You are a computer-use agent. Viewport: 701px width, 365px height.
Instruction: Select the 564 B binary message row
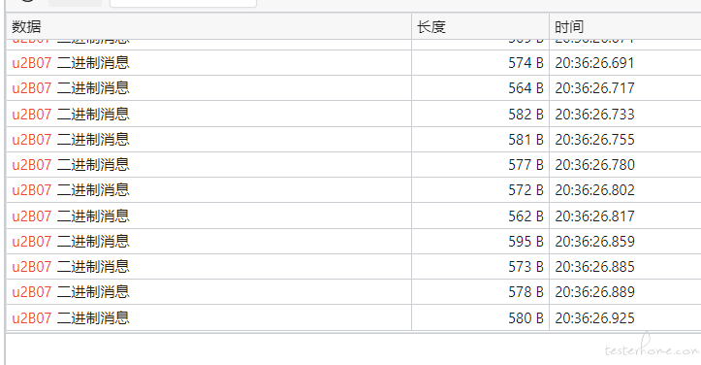tap(354, 87)
